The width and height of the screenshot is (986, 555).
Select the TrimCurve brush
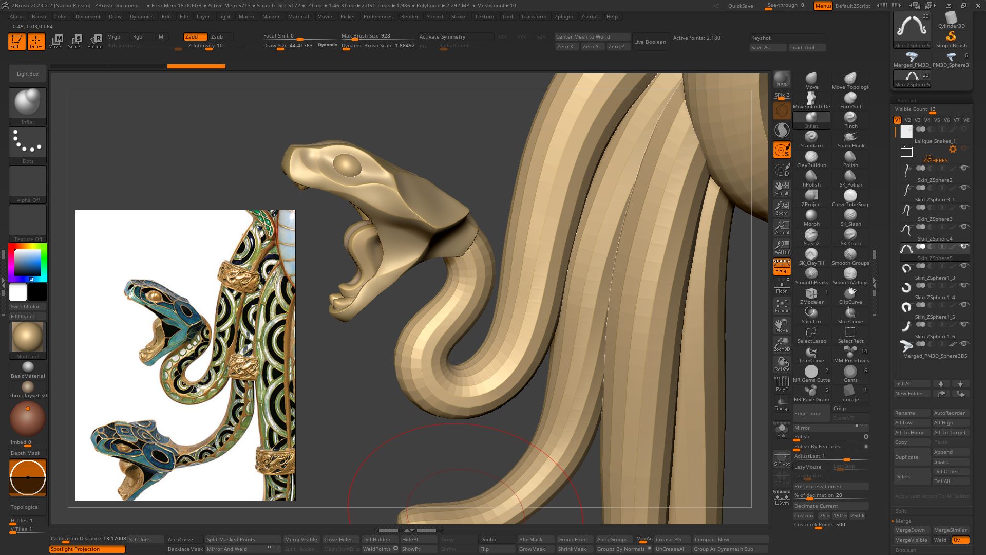pyautogui.click(x=811, y=353)
